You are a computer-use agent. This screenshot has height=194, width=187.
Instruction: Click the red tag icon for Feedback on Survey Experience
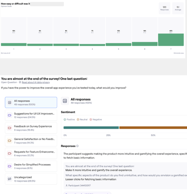click(x=9, y=128)
